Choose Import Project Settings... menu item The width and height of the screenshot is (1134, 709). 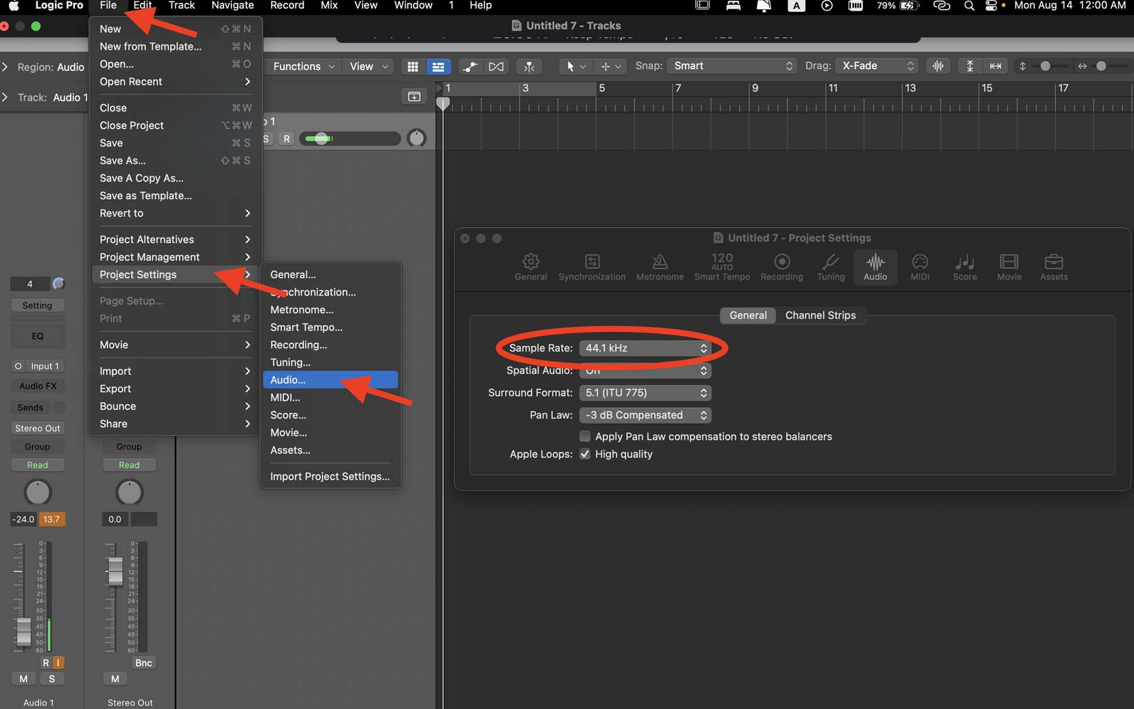click(x=330, y=476)
